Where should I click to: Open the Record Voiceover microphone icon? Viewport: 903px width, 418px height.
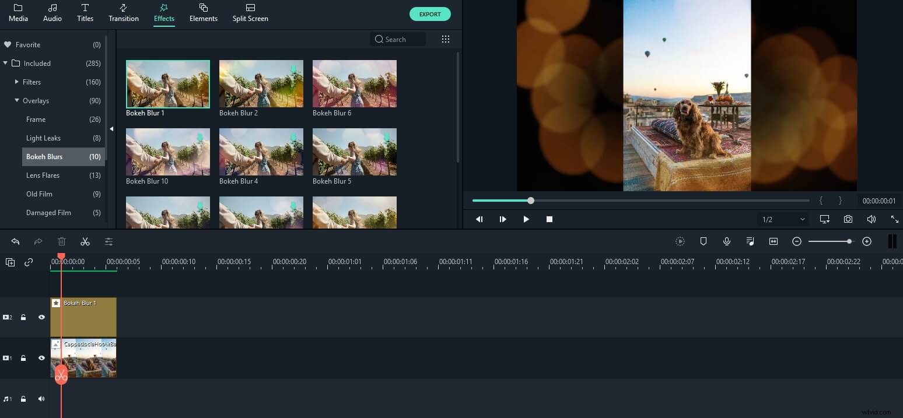[x=726, y=241]
